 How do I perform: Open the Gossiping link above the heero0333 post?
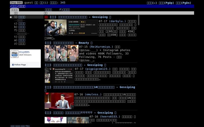coord(105,113)
